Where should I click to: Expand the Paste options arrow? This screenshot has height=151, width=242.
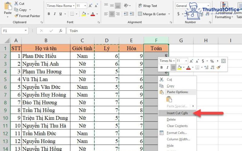pos(8,17)
